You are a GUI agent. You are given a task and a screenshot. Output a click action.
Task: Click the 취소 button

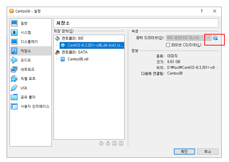point(208,151)
